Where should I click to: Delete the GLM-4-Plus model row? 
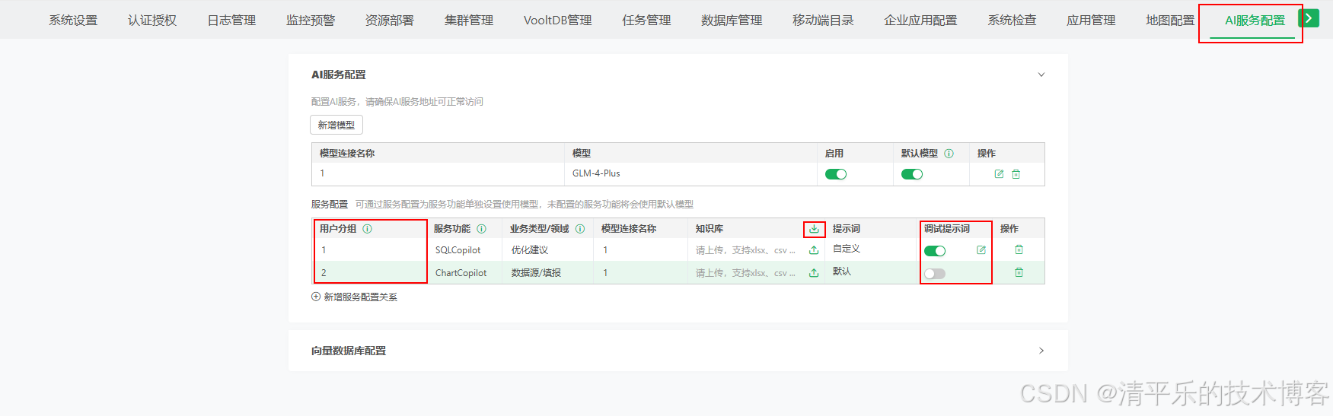pyautogui.click(x=1016, y=174)
